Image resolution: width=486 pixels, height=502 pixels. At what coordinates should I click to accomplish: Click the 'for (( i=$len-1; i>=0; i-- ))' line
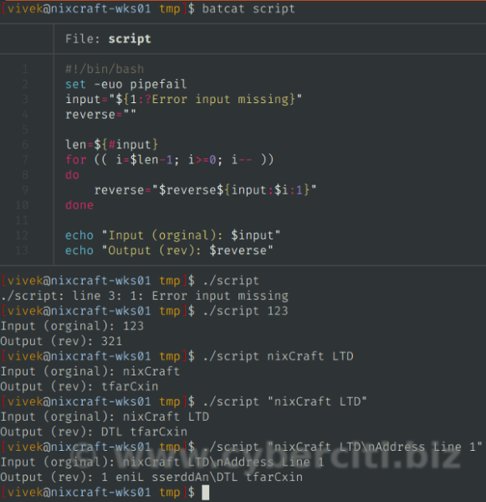pyautogui.click(x=169, y=159)
